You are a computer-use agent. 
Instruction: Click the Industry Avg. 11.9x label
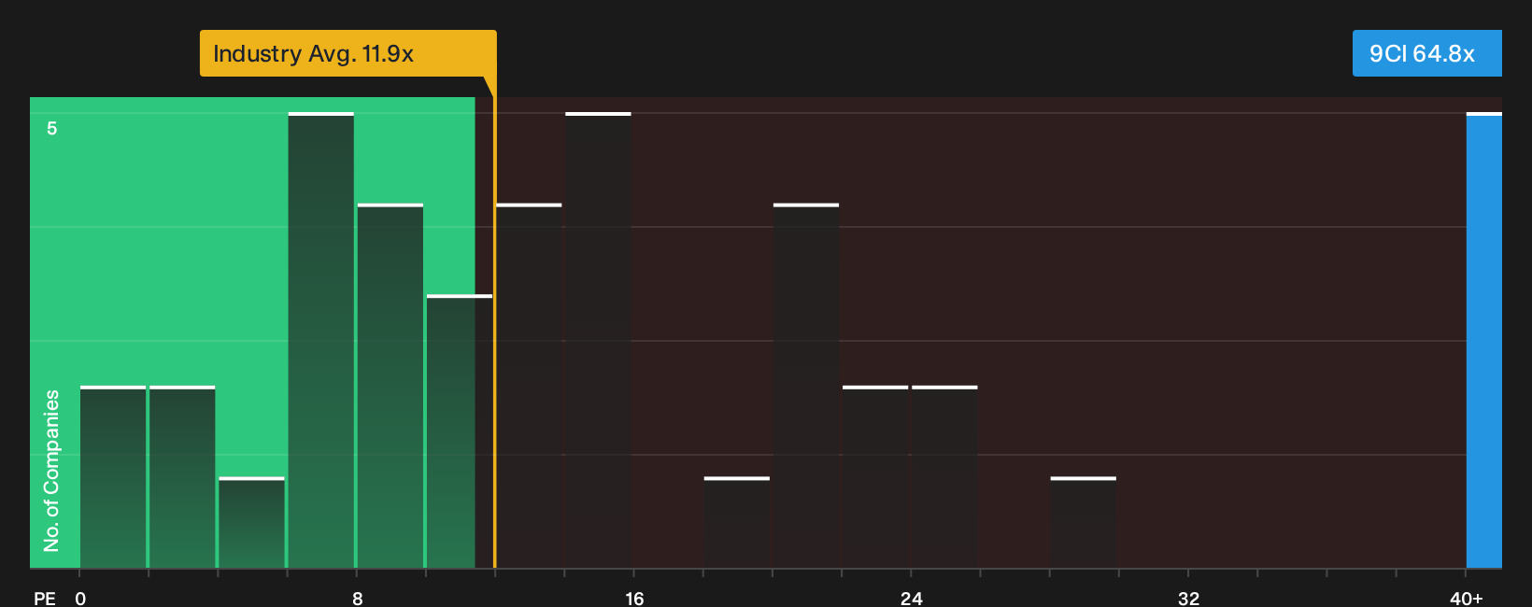(x=348, y=53)
